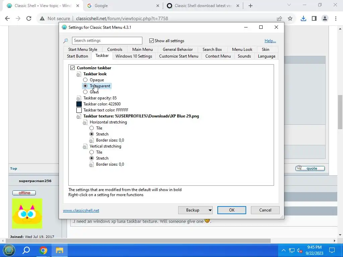Select Stretch under Horizontal stretching
343x257 pixels.
click(92, 134)
